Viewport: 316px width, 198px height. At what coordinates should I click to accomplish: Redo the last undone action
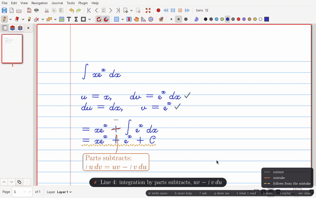(79, 10)
